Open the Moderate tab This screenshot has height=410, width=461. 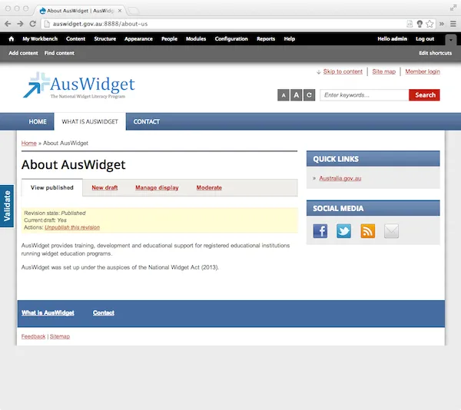[x=209, y=187]
